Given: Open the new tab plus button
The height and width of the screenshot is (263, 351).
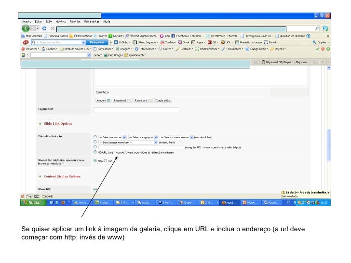Looking at the screenshot, I should 323,62.
